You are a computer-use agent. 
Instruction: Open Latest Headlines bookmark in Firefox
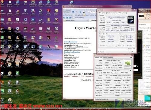click(x=89, y=15)
